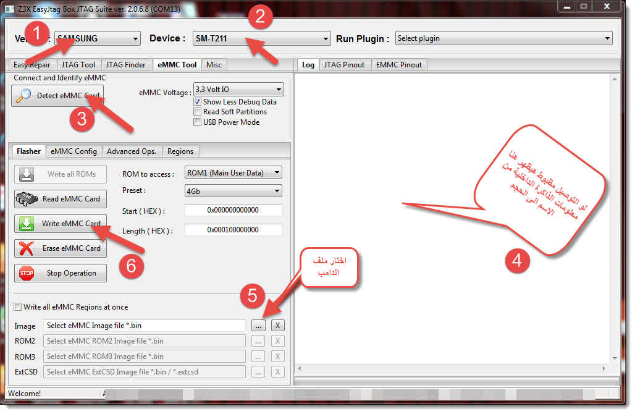Click the red STOP sign icon
Viewport: 635px width, 414px height.
[x=27, y=273]
